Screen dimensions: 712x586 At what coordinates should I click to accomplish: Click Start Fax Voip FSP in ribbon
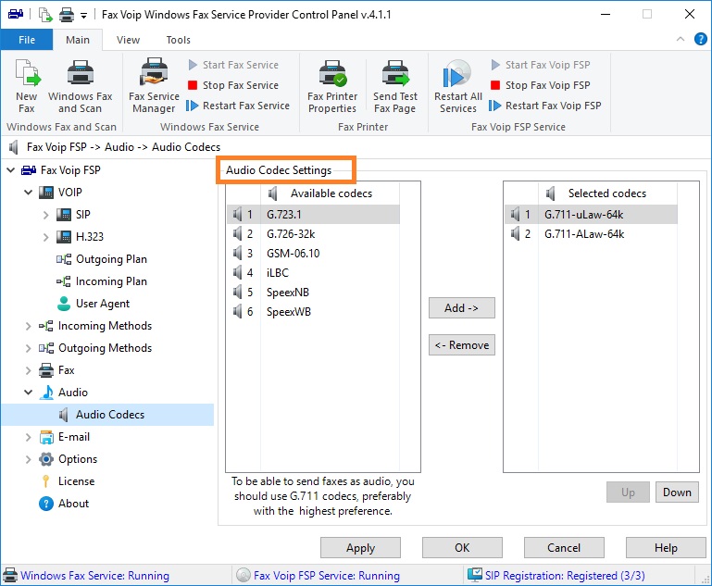click(541, 65)
